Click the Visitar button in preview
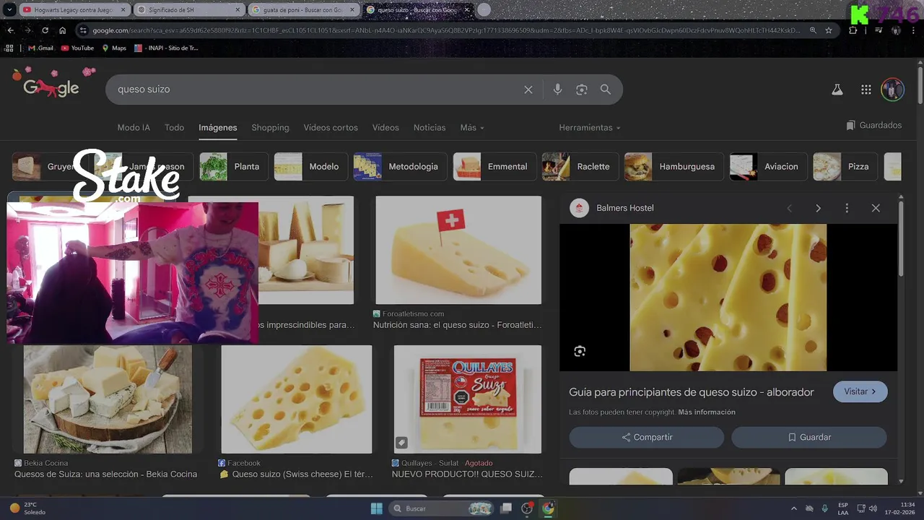The height and width of the screenshot is (520, 924). [x=860, y=391]
